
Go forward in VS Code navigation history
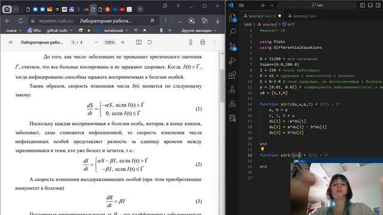(x=271, y=5)
